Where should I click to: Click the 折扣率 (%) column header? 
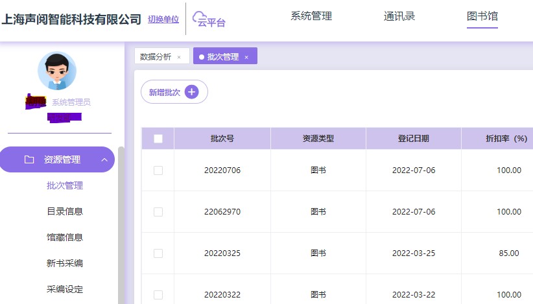click(x=506, y=139)
